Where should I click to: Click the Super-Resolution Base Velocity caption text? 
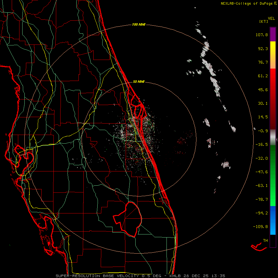click(x=141, y=276)
